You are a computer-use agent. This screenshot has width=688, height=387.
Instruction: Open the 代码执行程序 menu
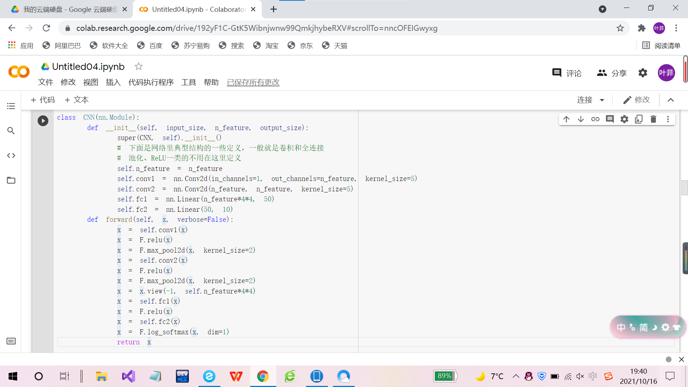point(151,82)
